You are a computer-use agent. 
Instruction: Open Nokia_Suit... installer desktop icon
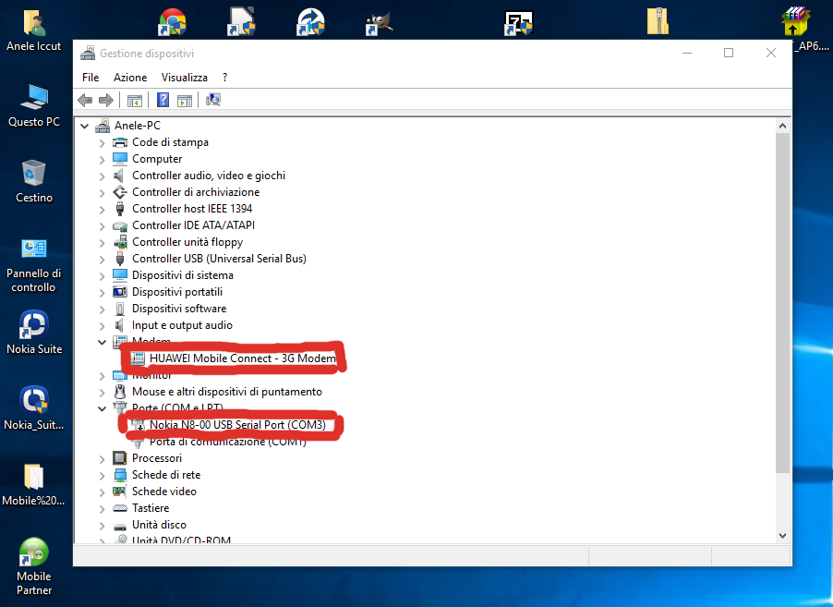pos(34,408)
